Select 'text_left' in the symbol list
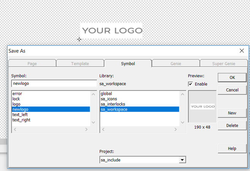 (20, 115)
